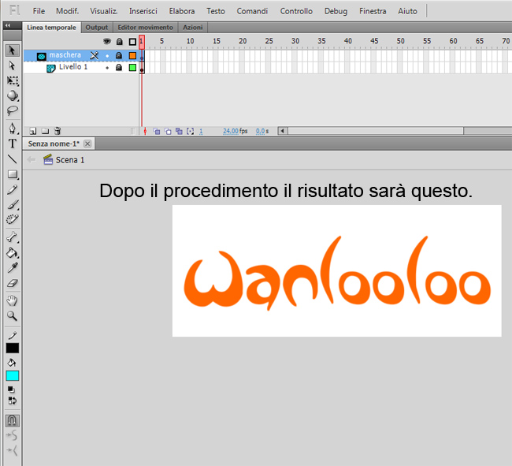Switch to the Azioni tab
This screenshot has height=466, width=512.
(193, 28)
